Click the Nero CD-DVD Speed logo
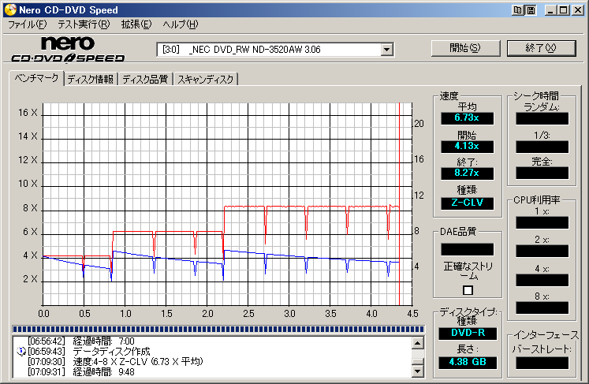This screenshot has height=384, width=589. (x=67, y=49)
